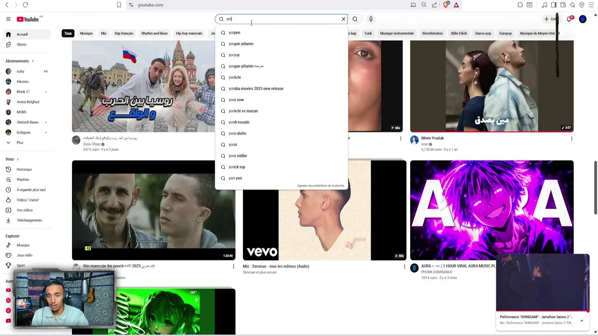Go back with the browser back arrow
598x336 pixels.
tap(7, 5)
